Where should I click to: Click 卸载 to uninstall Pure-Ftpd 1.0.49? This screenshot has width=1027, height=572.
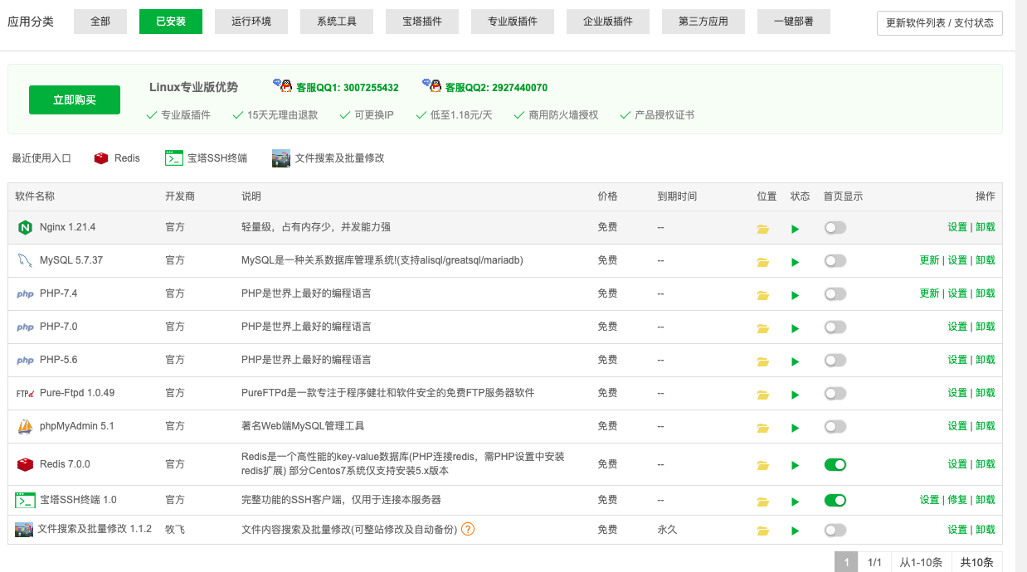tap(986, 393)
